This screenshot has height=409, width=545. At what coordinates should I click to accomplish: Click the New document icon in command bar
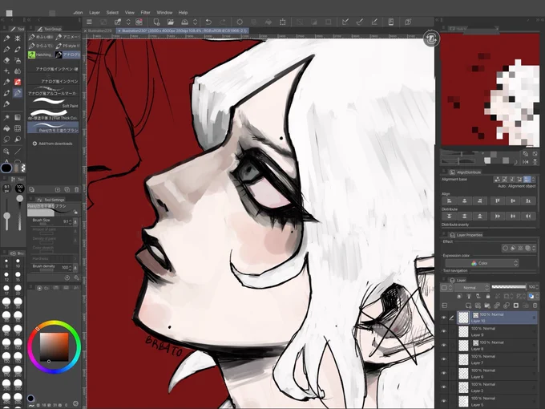[x=156, y=22]
